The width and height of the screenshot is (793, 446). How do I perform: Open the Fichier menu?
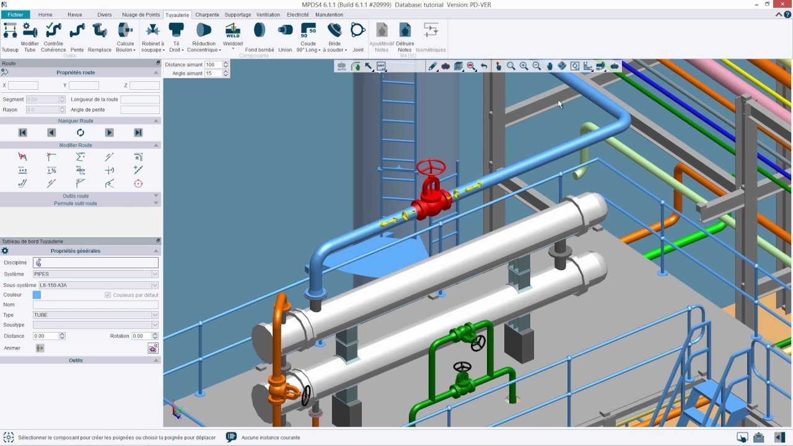click(x=15, y=14)
